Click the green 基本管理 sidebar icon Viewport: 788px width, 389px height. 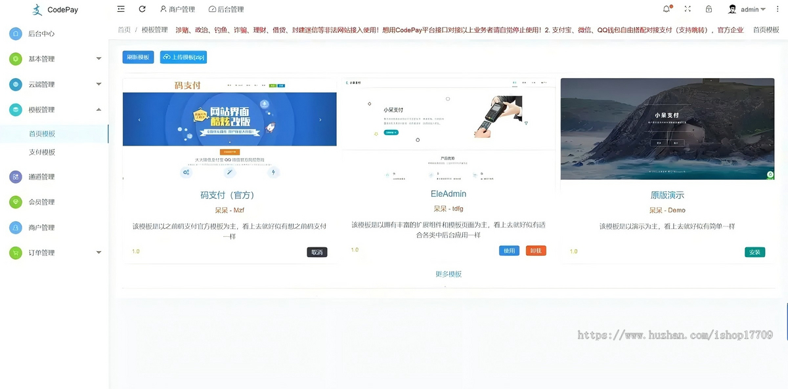16,59
